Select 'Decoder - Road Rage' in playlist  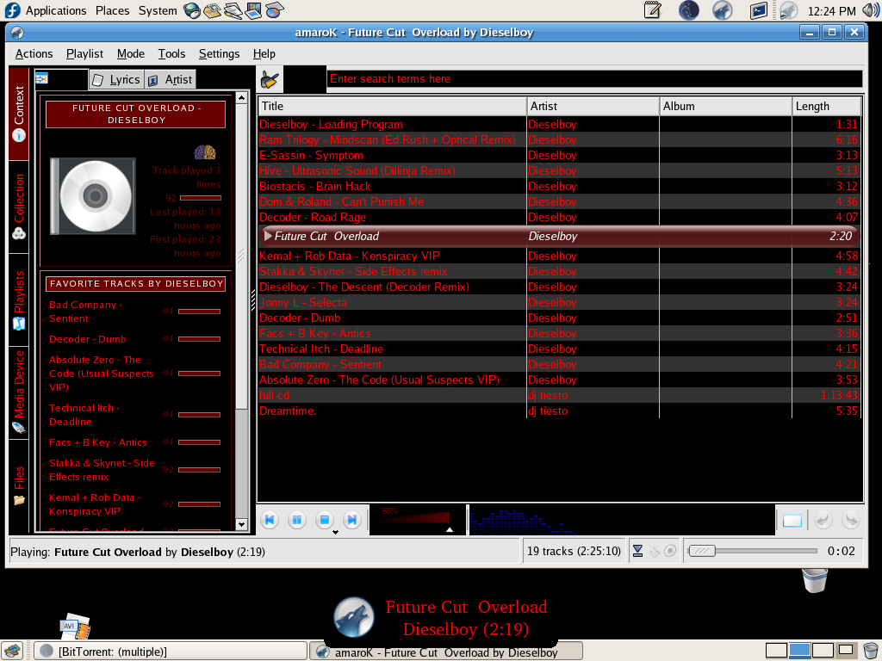click(x=560, y=217)
